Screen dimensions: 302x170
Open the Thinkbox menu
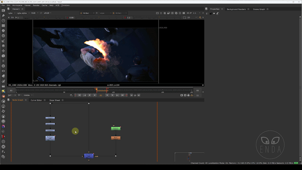pos(65,5)
